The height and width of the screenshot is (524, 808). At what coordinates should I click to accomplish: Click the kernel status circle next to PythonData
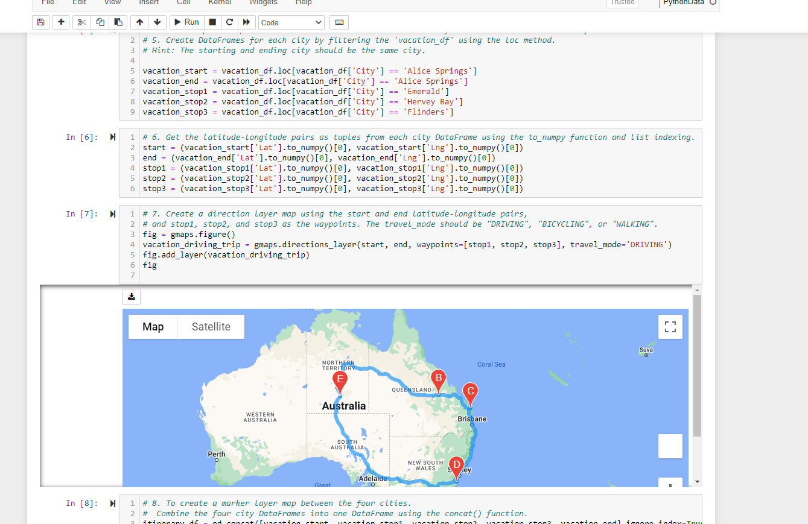(x=713, y=2)
